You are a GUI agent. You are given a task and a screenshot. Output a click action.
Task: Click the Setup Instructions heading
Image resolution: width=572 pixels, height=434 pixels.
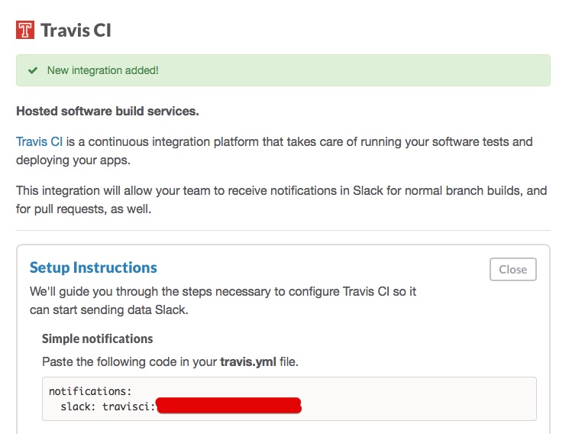coord(93,267)
